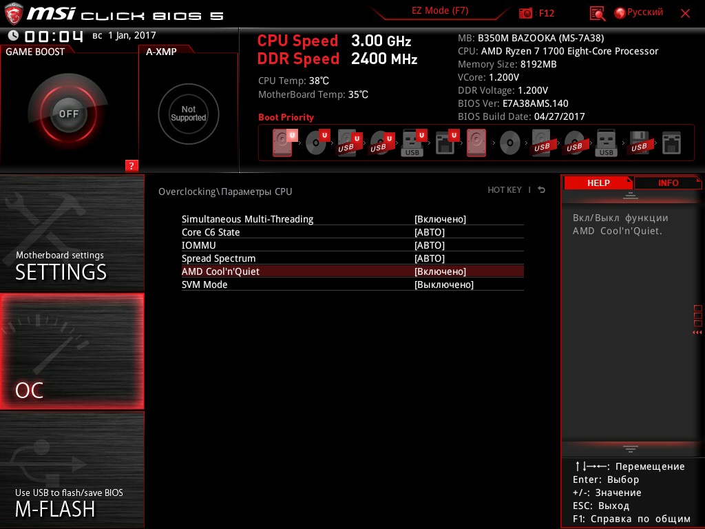Screen dimensions: 705x529
Task: Click the CPU Temp 38°C reading
Action: tap(293, 81)
